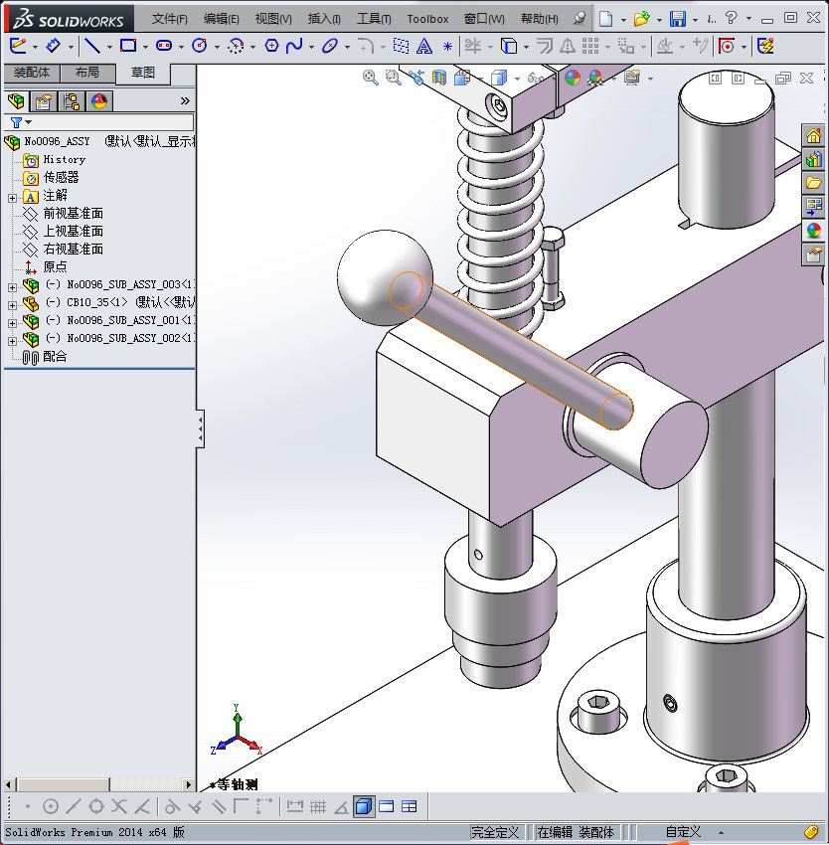Toggle tangent snap in bottom toolbar
Image resolution: width=829 pixels, height=845 pixels.
click(x=172, y=807)
